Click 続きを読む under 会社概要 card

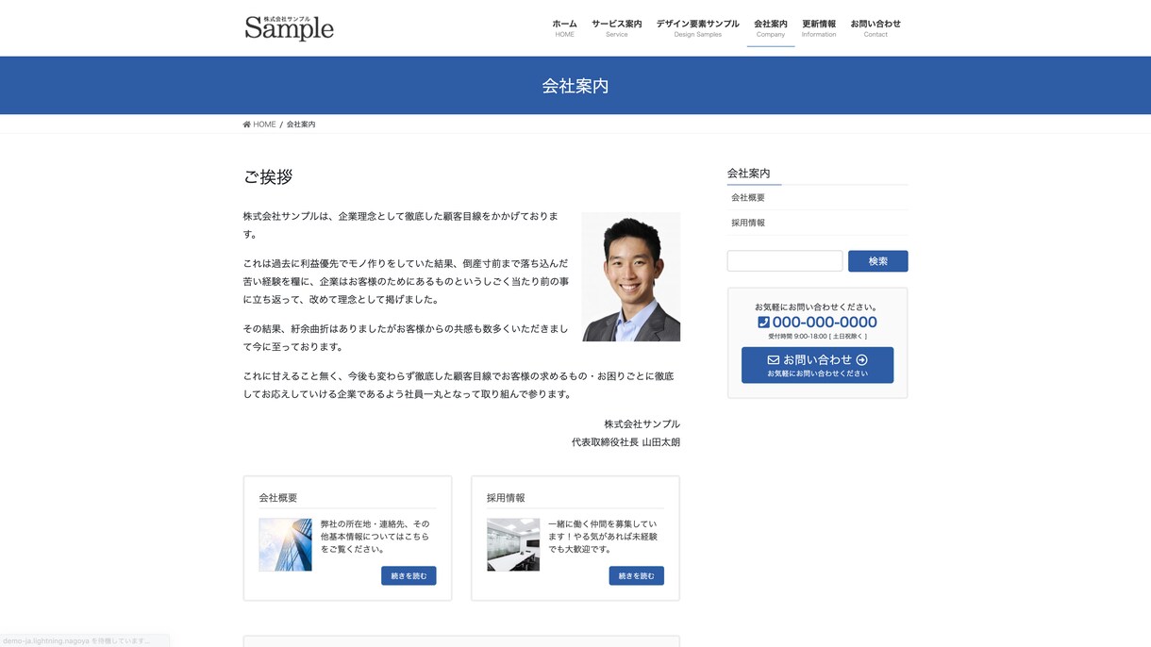tap(409, 575)
